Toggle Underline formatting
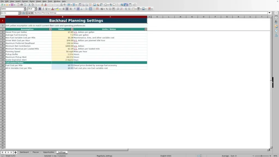Screen dimensions: 279x157 (x=46, y=9)
